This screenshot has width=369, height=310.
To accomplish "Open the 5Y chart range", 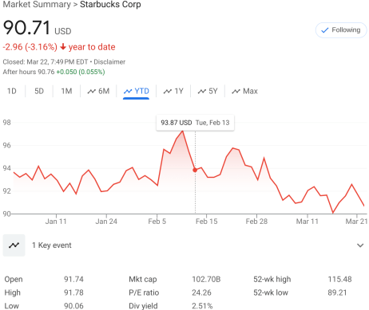I will [x=208, y=92].
